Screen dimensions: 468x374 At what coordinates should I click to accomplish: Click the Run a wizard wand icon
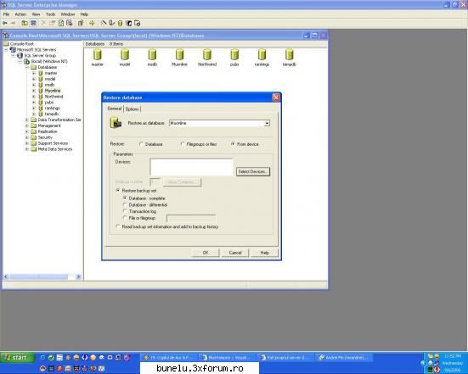104,23
